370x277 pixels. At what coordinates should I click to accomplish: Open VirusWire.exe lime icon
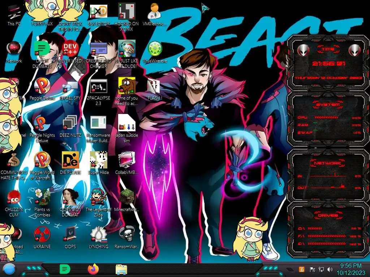[155, 52]
